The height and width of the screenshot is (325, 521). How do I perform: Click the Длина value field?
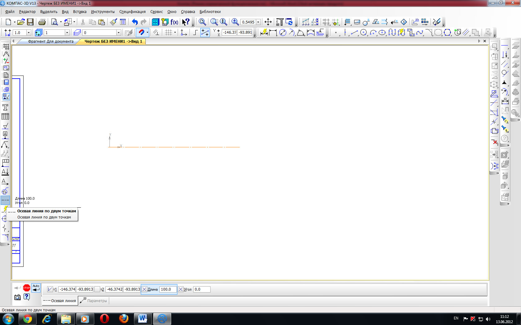point(168,289)
